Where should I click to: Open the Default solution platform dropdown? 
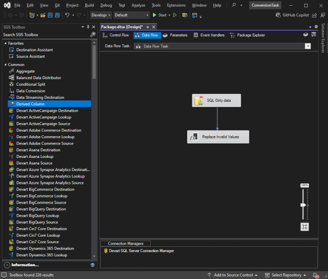coord(131,15)
